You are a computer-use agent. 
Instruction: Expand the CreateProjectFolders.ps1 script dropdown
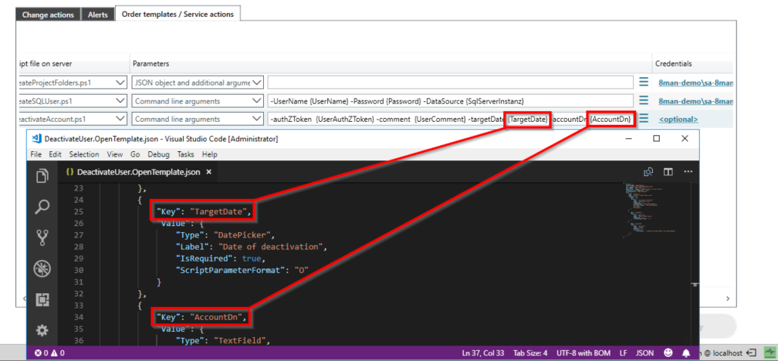pyautogui.click(x=118, y=82)
